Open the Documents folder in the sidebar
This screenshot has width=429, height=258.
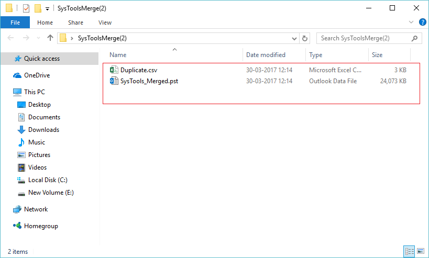point(44,117)
